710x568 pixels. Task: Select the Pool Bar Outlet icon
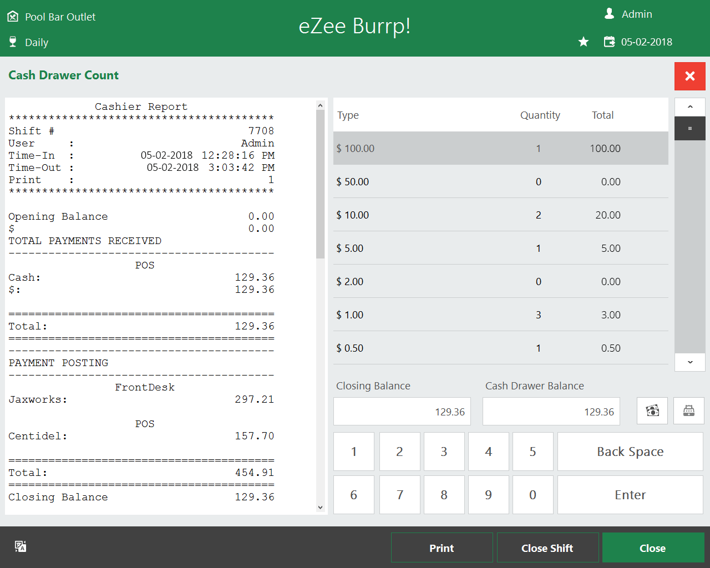click(x=13, y=16)
